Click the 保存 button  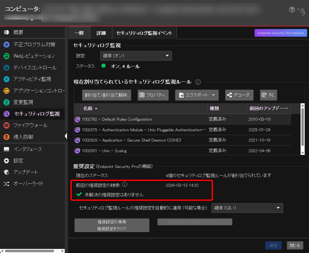click(x=273, y=245)
